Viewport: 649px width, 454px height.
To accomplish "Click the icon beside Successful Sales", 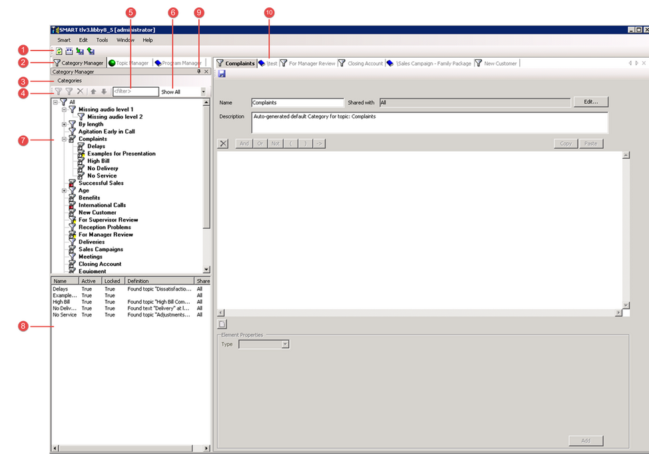I will [73, 183].
